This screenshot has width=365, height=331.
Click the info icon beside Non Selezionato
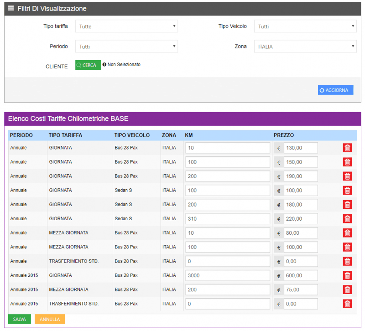[x=104, y=64]
